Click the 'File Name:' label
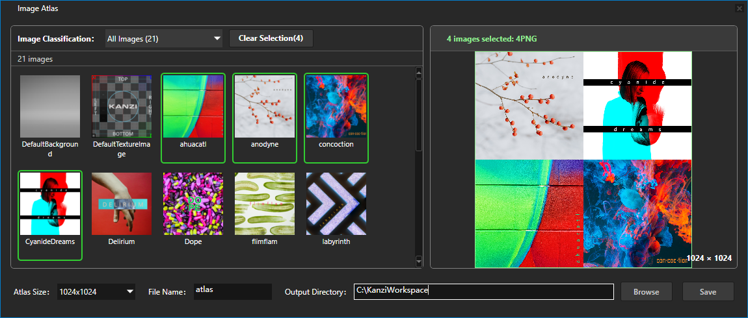The width and height of the screenshot is (748, 318). pos(167,292)
